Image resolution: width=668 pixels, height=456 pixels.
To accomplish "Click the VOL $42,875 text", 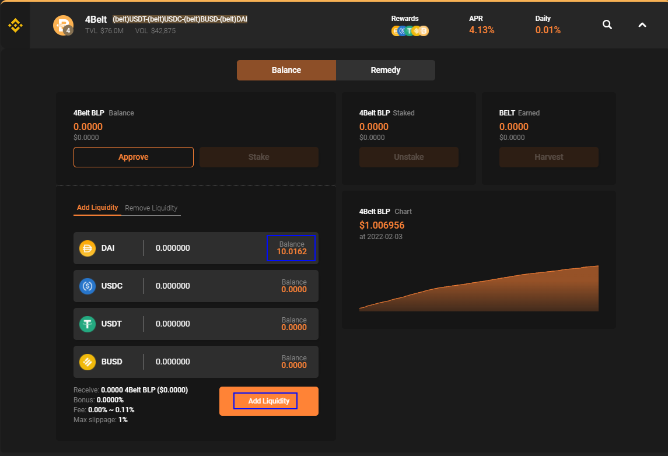I will pyautogui.click(x=155, y=31).
